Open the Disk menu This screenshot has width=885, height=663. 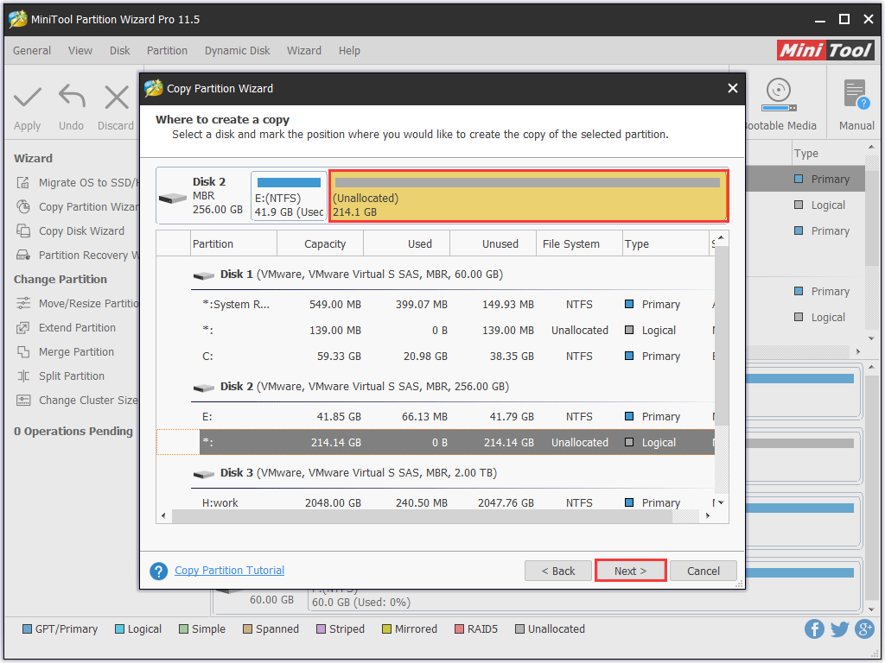tap(119, 51)
